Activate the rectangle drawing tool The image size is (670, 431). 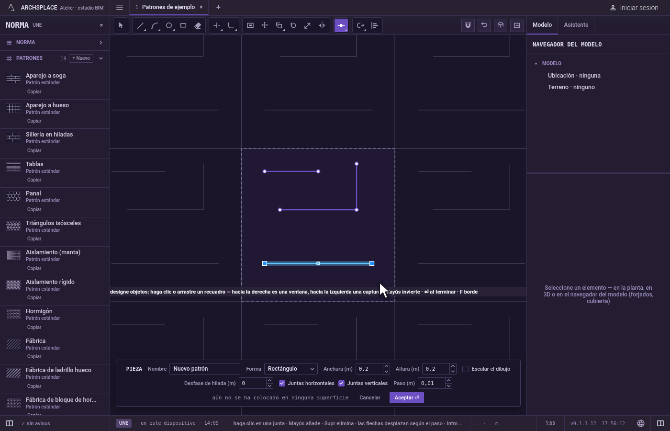point(183,25)
